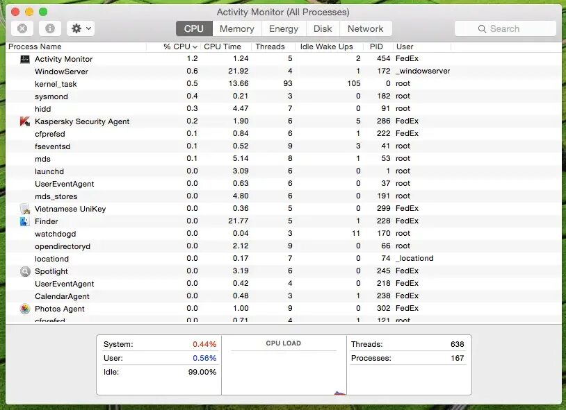Select the mds process name

(42, 159)
